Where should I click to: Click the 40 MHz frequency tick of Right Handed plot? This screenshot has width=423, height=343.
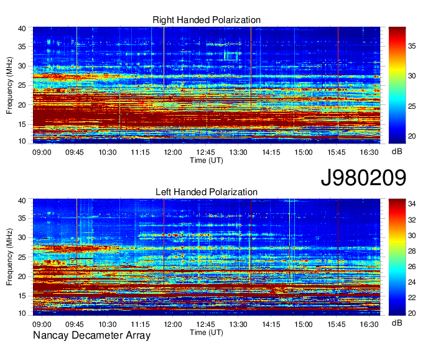22,29
